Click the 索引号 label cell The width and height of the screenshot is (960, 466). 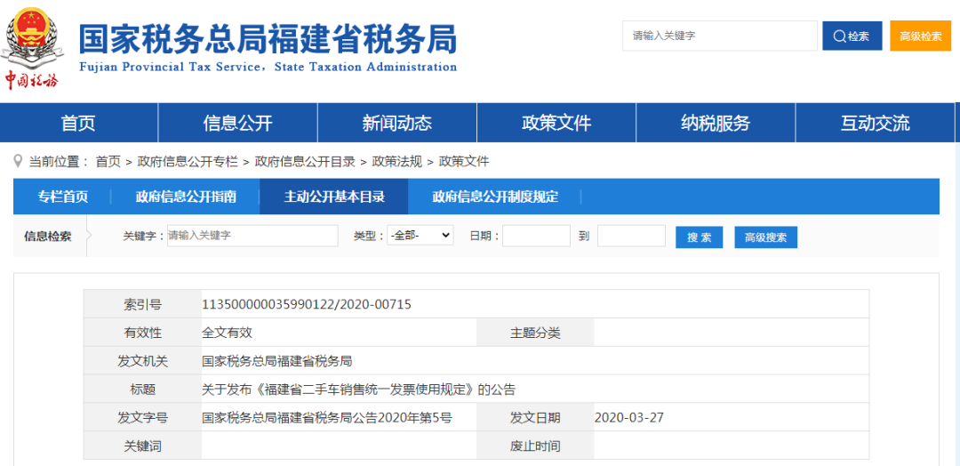coord(142,304)
